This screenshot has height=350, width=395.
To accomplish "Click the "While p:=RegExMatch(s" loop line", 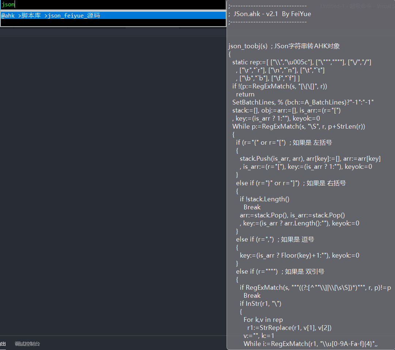I will tap(299, 126).
